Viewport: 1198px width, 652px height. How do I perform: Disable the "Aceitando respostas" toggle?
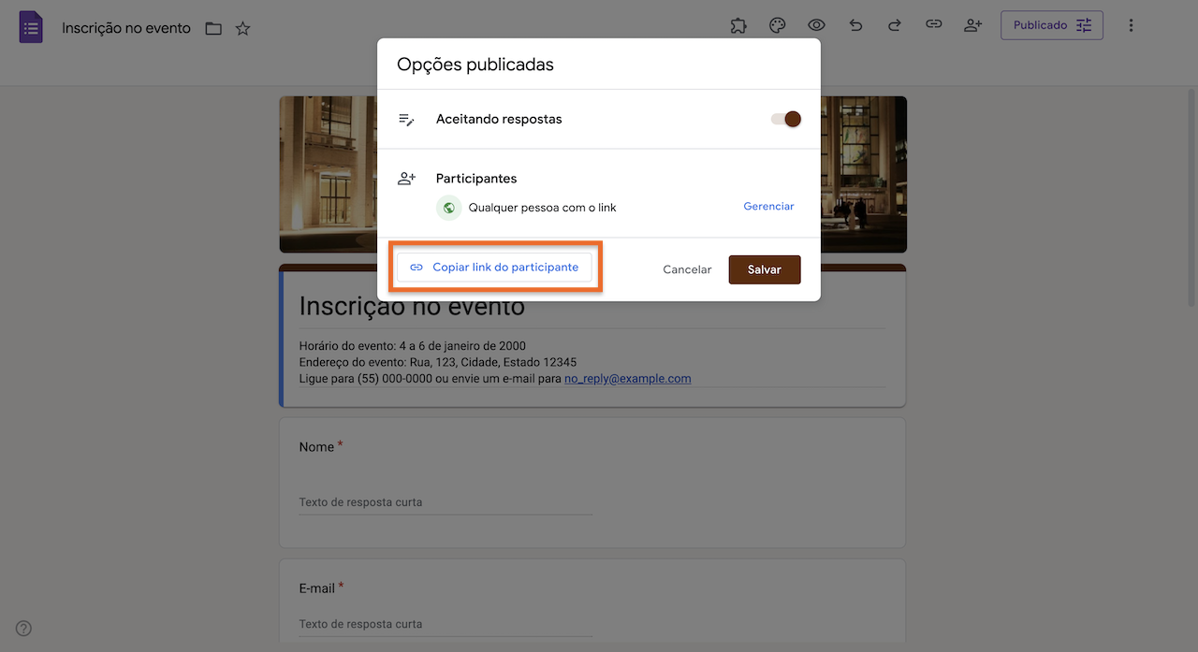tap(784, 119)
